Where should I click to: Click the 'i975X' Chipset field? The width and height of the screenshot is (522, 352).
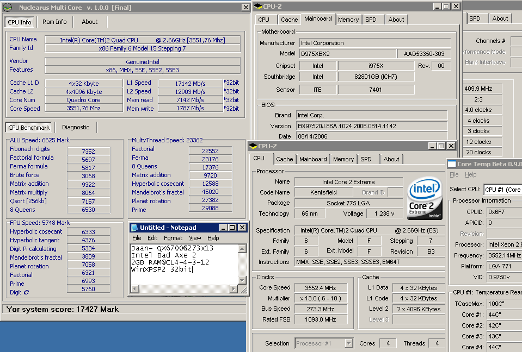pos(376,66)
